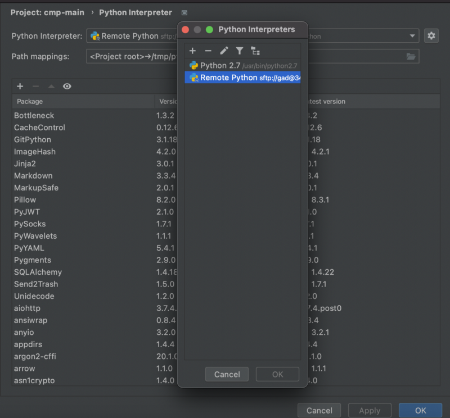Screen dimensions: 450x418
Task: Click the small icon beside Python Interpreter breadcrumb
Action: coord(184,12)
